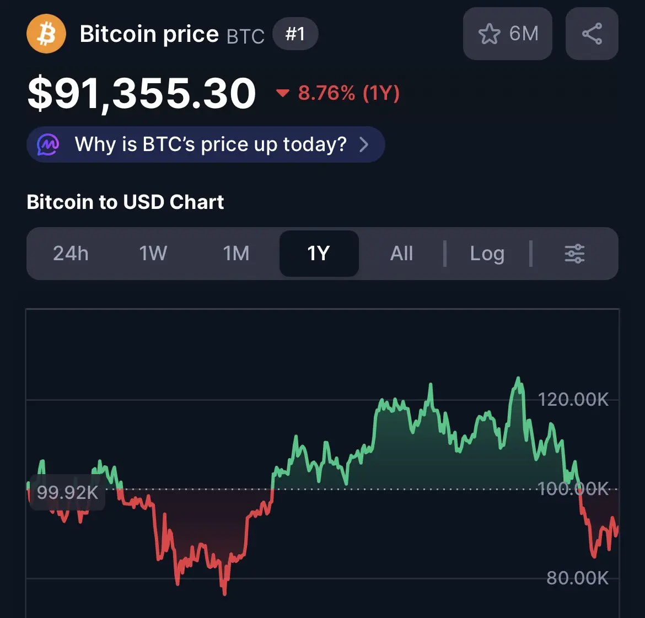The image size is (645, 618).
Task: Open chart settings sliders icon
Action: coord(574,254)
